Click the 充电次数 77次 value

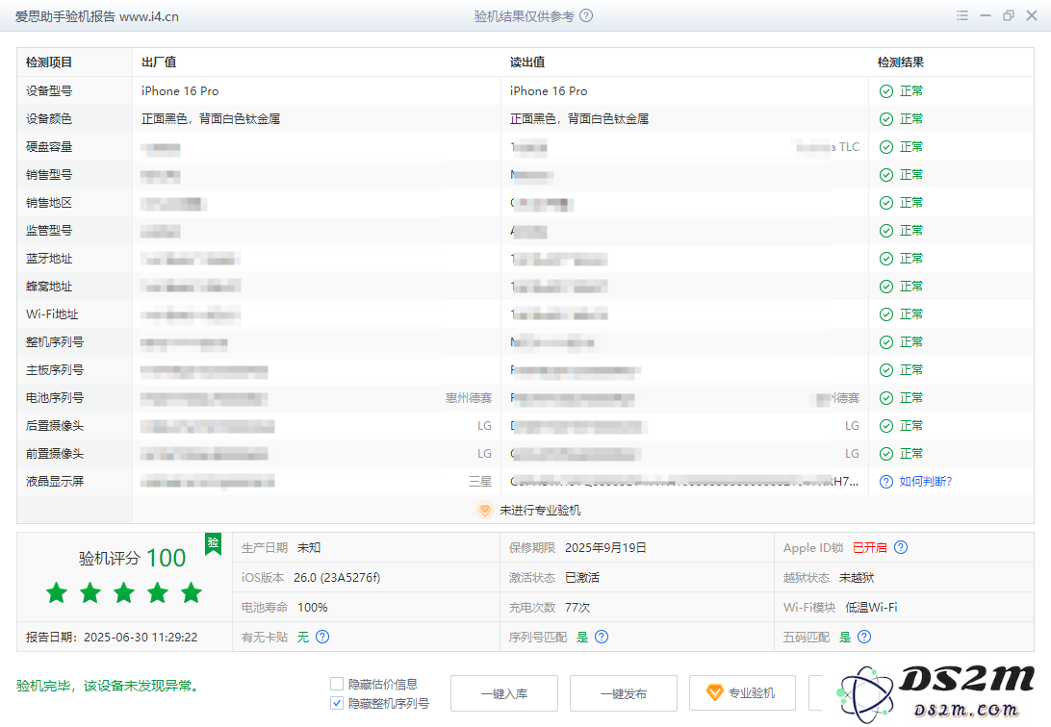point(577,607)
